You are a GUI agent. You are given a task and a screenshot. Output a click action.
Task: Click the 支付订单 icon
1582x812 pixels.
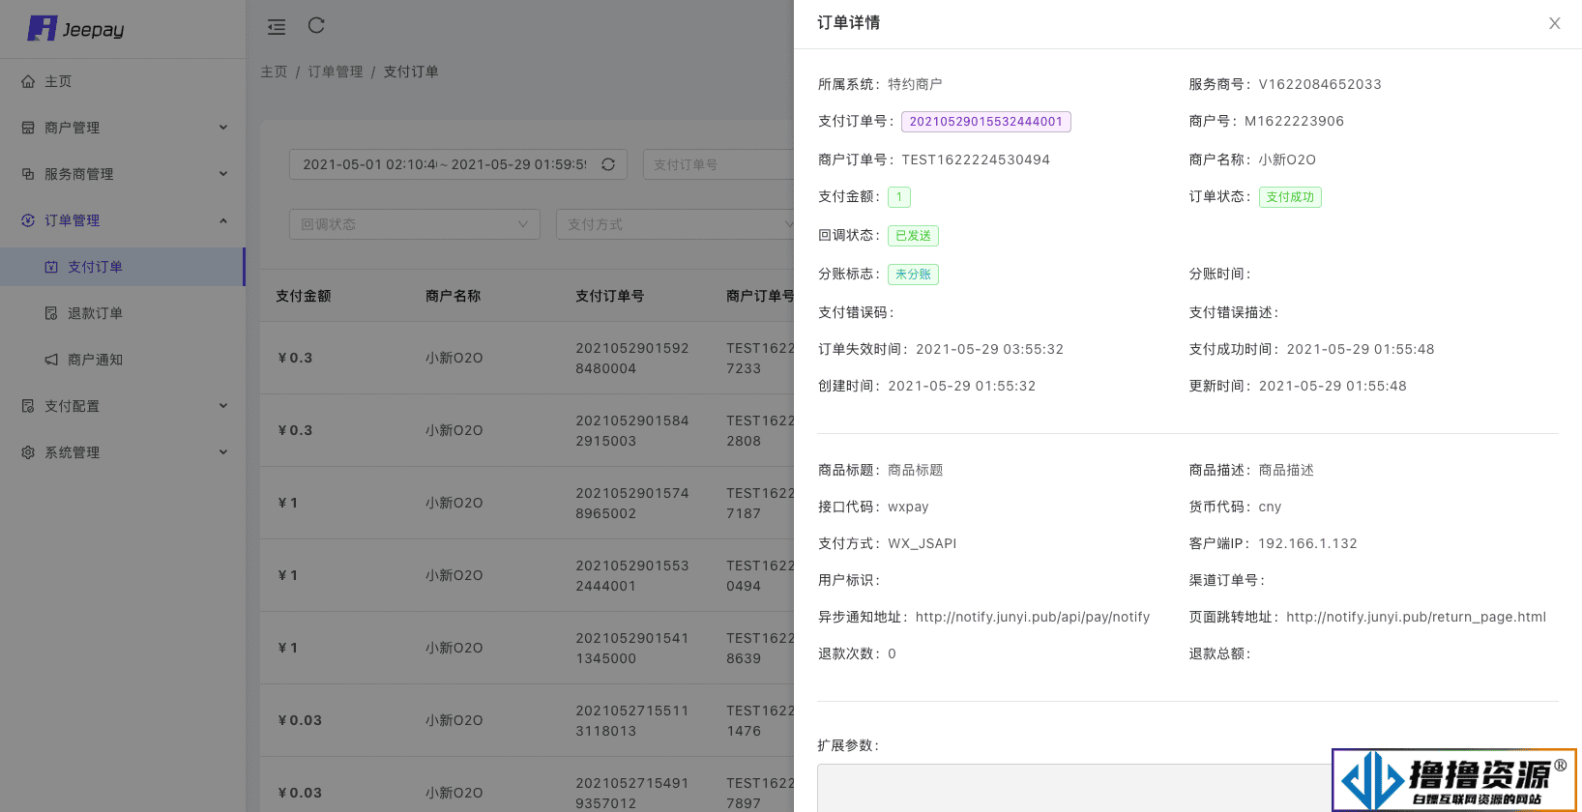point(51,267)
